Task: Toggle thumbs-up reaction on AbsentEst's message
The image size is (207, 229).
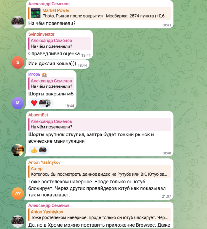Action: click(x=34, y=150)
